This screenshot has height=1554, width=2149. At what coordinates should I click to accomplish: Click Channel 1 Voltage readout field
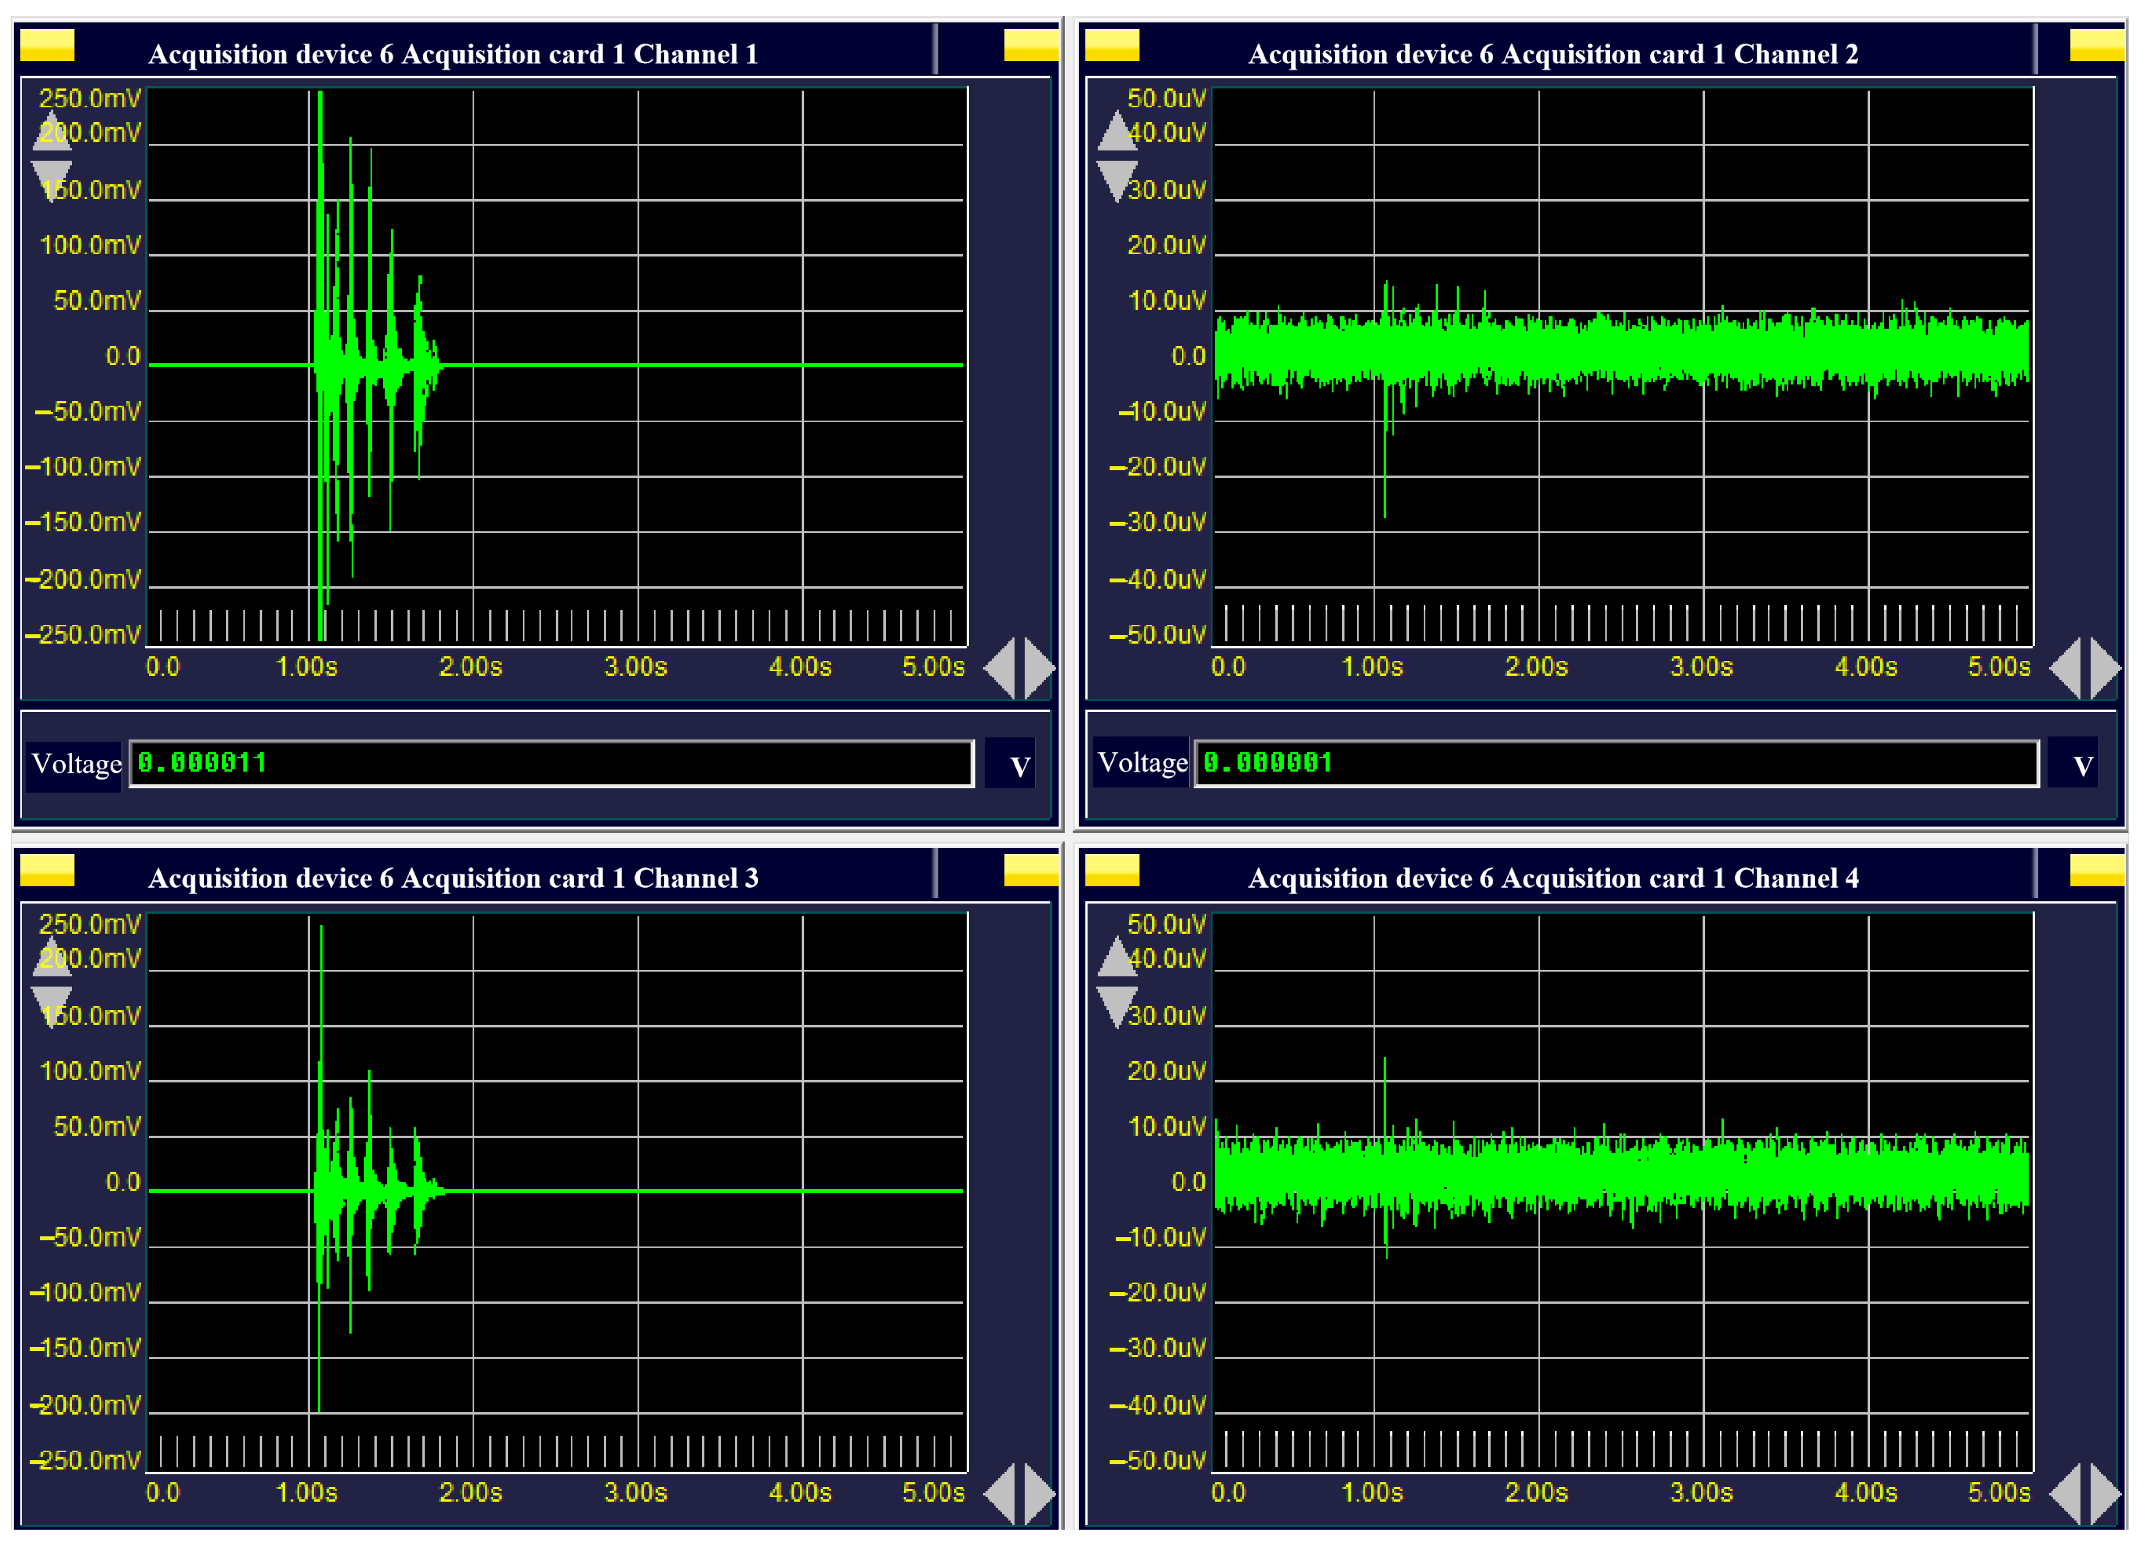551,764
